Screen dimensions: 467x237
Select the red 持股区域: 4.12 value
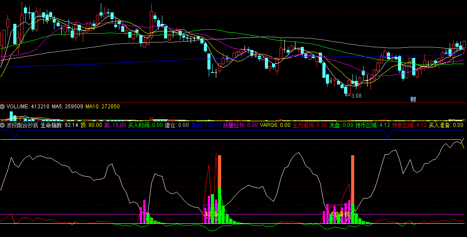tap(410, 125)
